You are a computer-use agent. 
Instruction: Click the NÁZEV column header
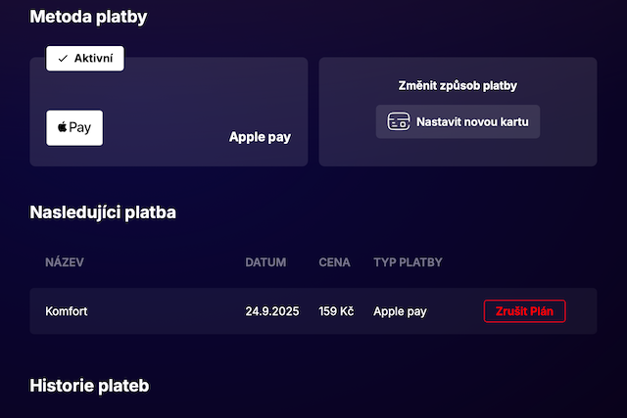(x=65, y=262)
